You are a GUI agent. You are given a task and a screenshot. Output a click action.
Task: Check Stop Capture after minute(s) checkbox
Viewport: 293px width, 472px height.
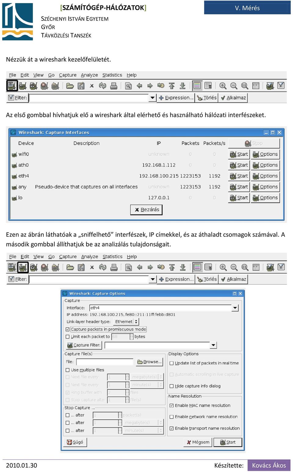point(68,430)
